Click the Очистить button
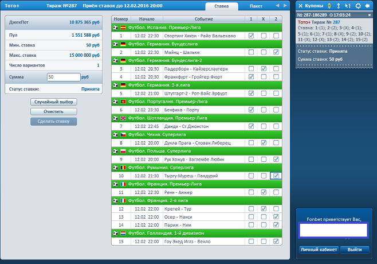 coord(54,111)
